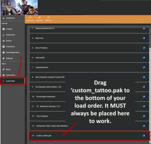Viewport: 151px width, 144px height.
Task: Disable the LegendaryItems mod checkbox
Action: coord(144,67)
